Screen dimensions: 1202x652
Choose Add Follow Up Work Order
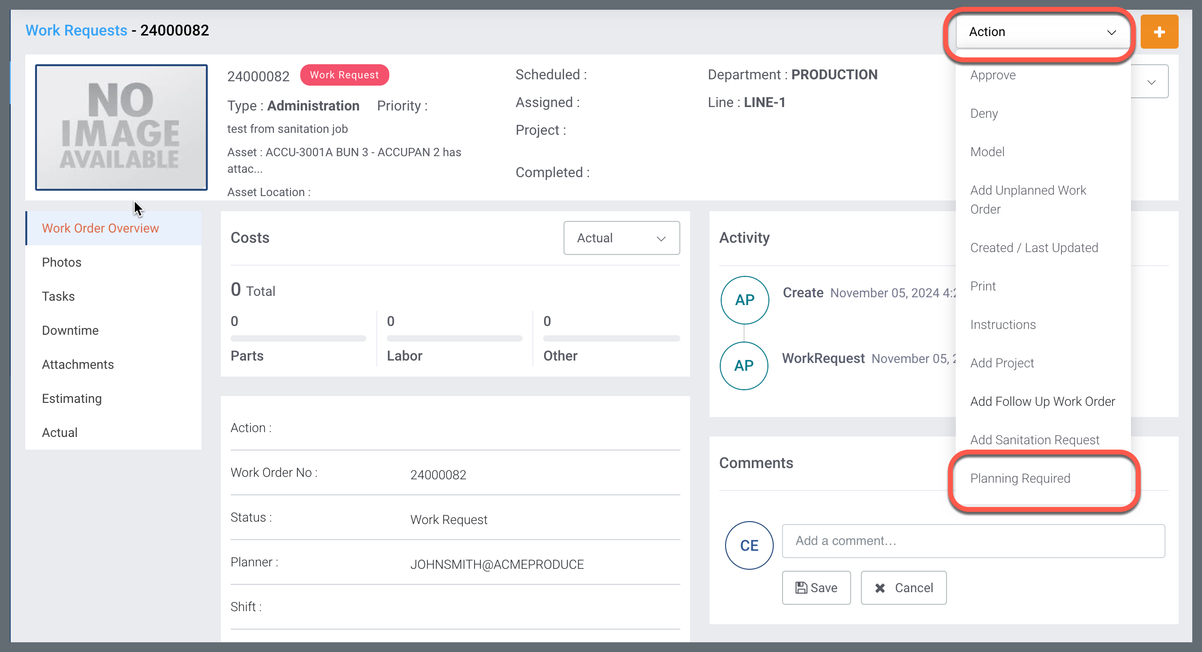(x=1042, y=401)
